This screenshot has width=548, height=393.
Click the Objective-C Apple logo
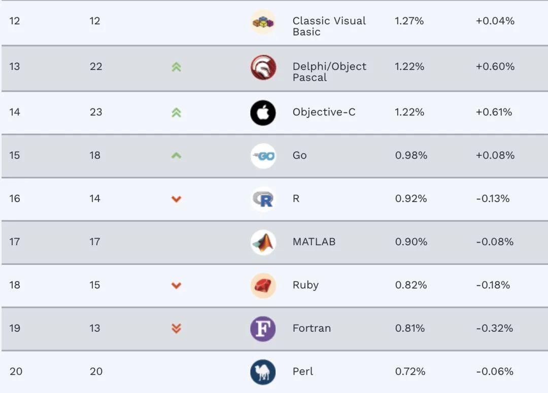pyautogui.click(x=263, y=112)
